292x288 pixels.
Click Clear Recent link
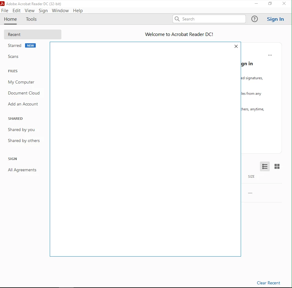click(x=268, y=283)
